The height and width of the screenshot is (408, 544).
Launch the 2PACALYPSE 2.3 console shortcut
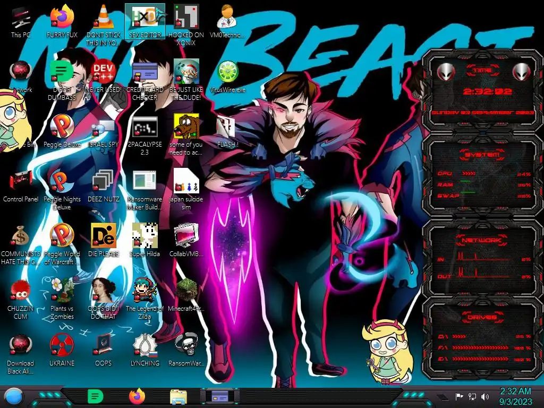pos(144,135)
